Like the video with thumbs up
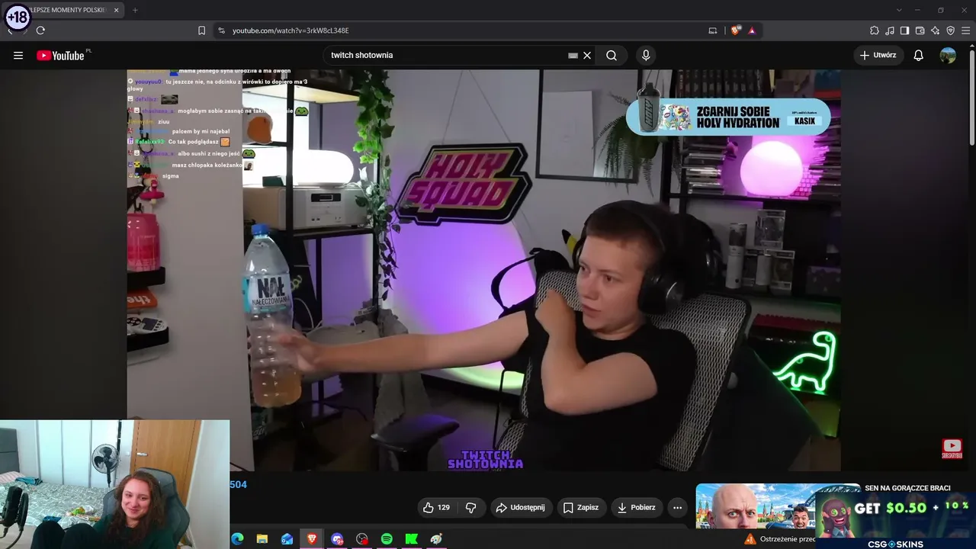This screenshot has width=976, height=549. tap(436, 507)
